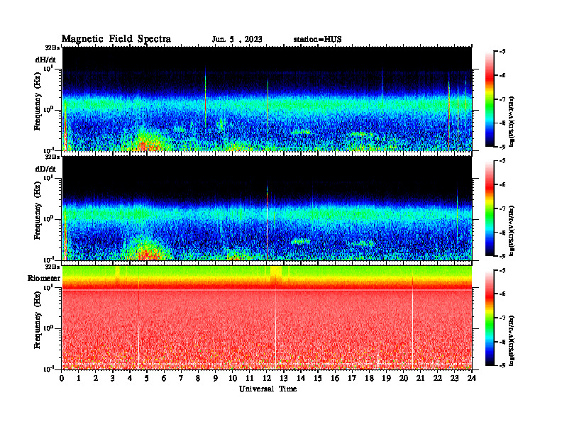
Task: Click hour 4 on the time axis
Action: click(130, 379)
